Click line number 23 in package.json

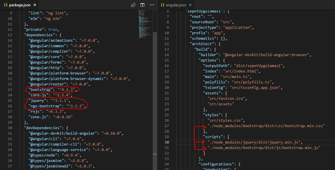click(10, 90)
